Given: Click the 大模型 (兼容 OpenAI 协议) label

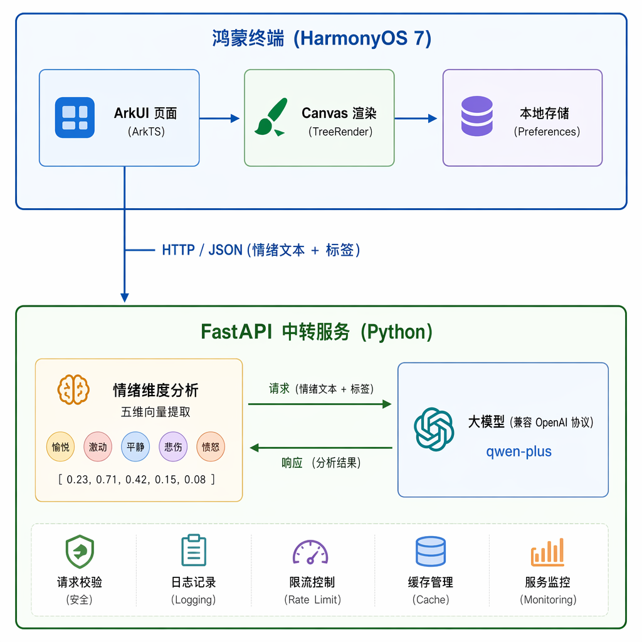Looking at the screenshot, I should pos(530,422).
